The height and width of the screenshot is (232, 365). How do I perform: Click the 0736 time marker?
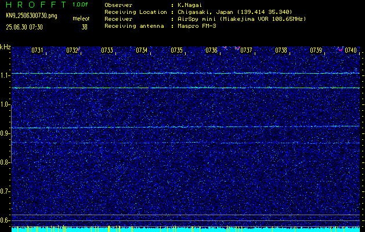211,50
